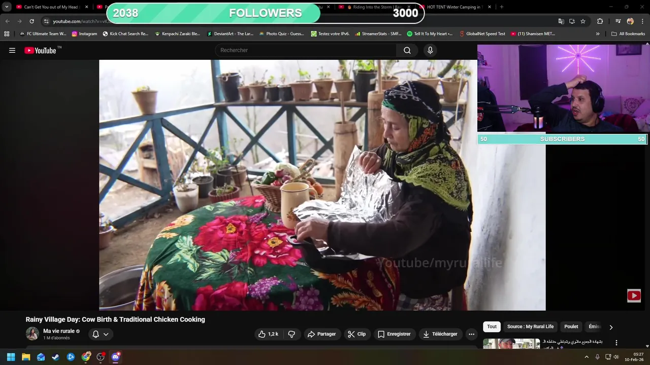Reload the page

click(x=31, y=21)
